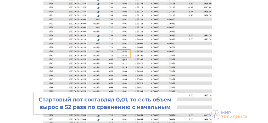Select the "buy" type cell in row 2740
This screenshot has height=123, width=268.
tap(98, 51)
